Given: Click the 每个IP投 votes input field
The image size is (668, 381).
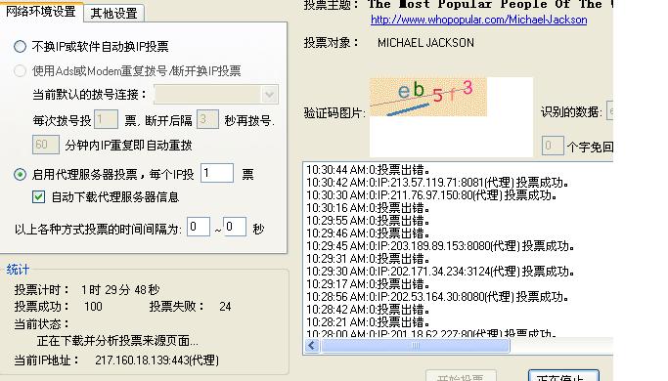Looking at the screenshot, I should pyautogui.click(x=217, y=173).
